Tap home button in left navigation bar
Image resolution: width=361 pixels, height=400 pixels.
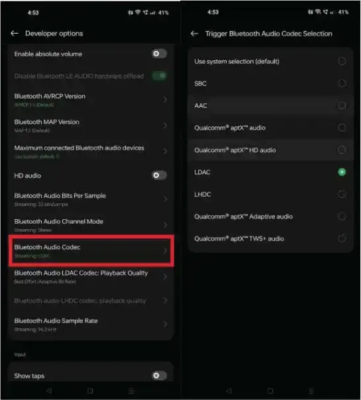tap(90, 391)
